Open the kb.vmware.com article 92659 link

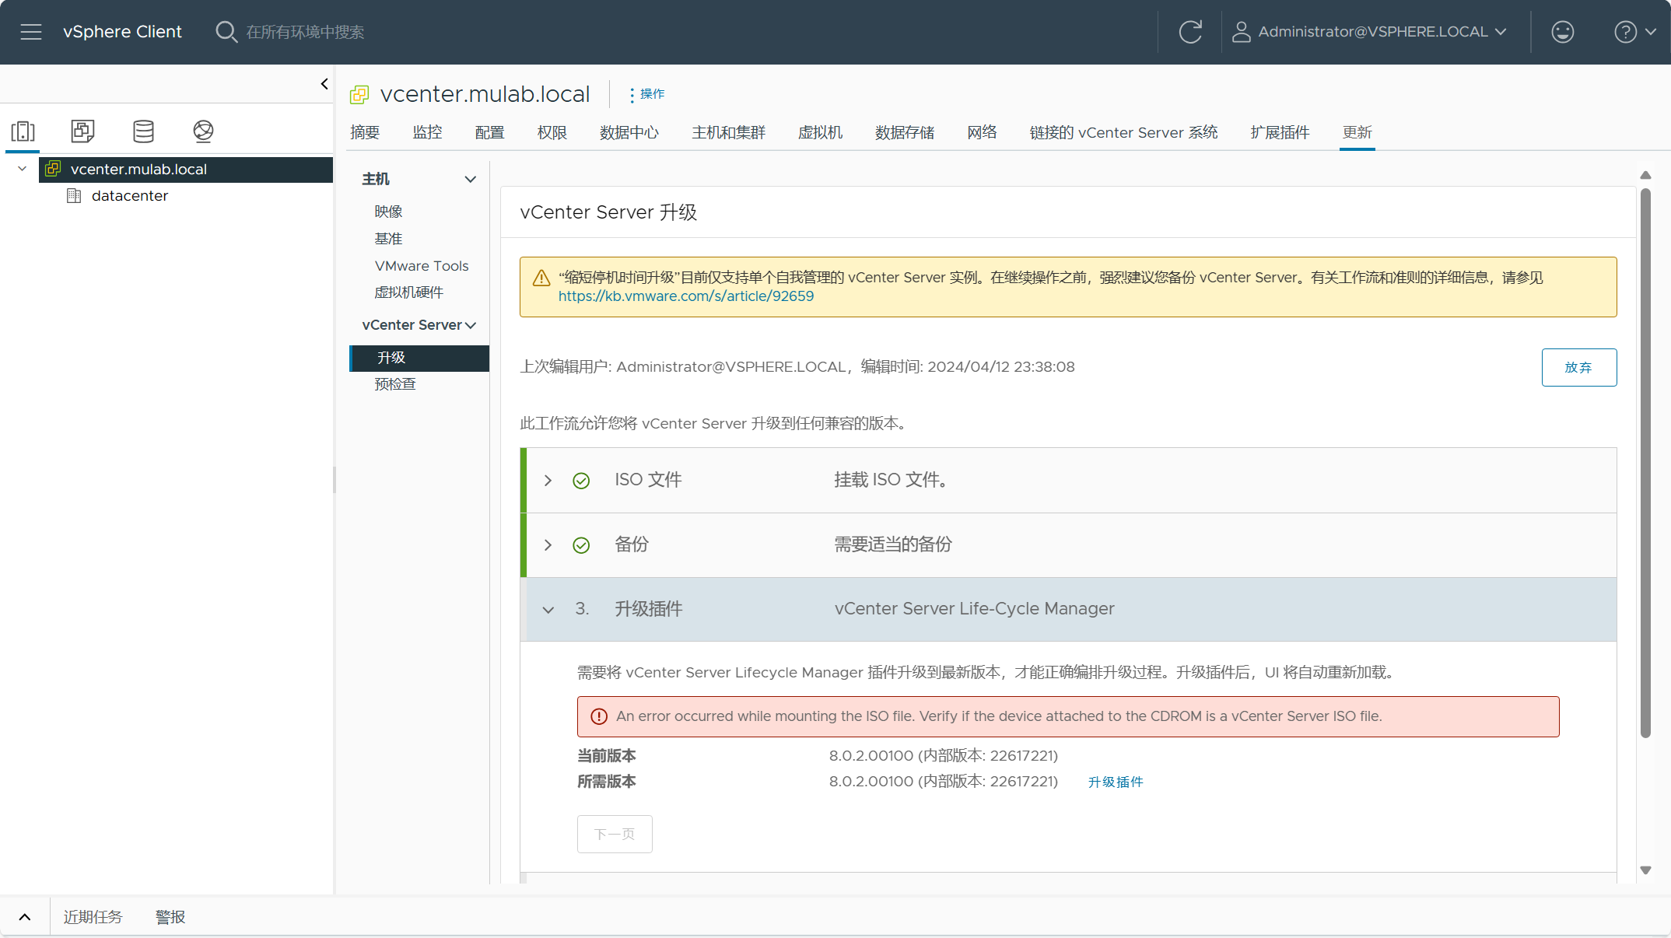click(x=685, y=296)
